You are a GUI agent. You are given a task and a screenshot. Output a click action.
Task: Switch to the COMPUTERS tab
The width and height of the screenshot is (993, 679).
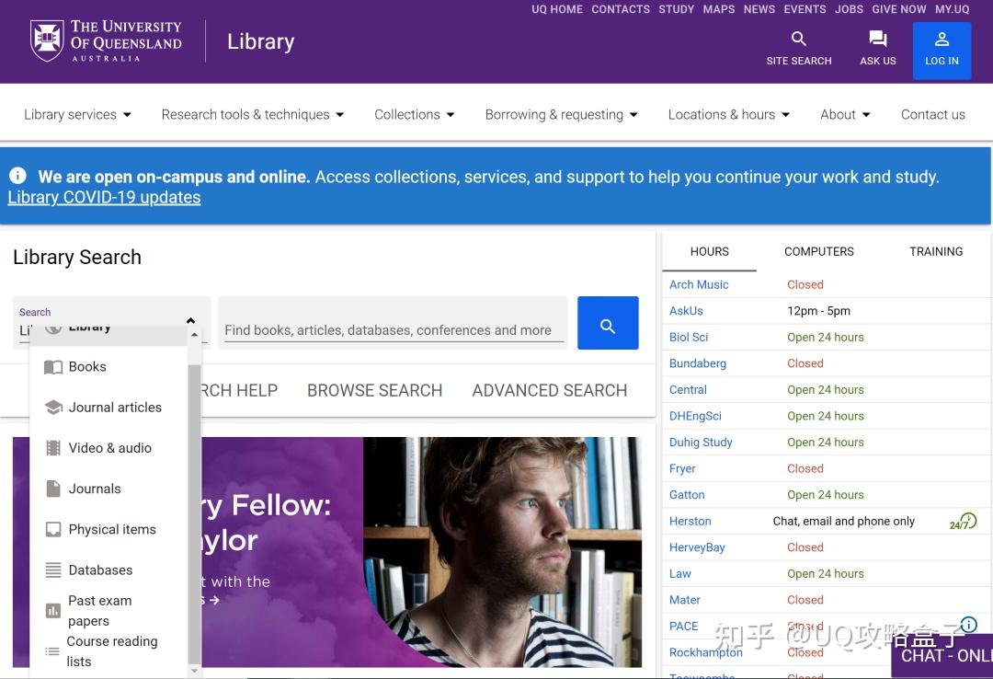pos(818,251)
